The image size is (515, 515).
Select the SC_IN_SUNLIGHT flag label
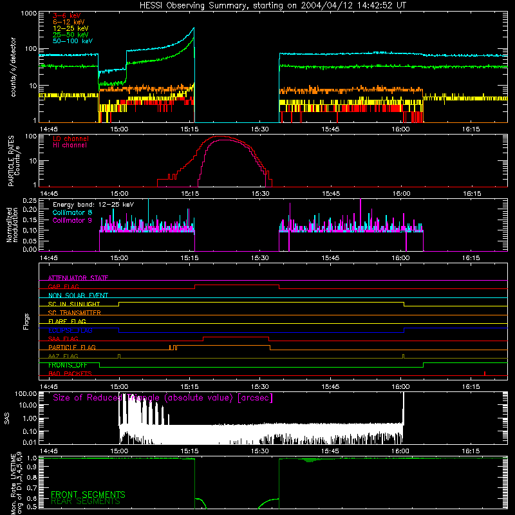74,304
